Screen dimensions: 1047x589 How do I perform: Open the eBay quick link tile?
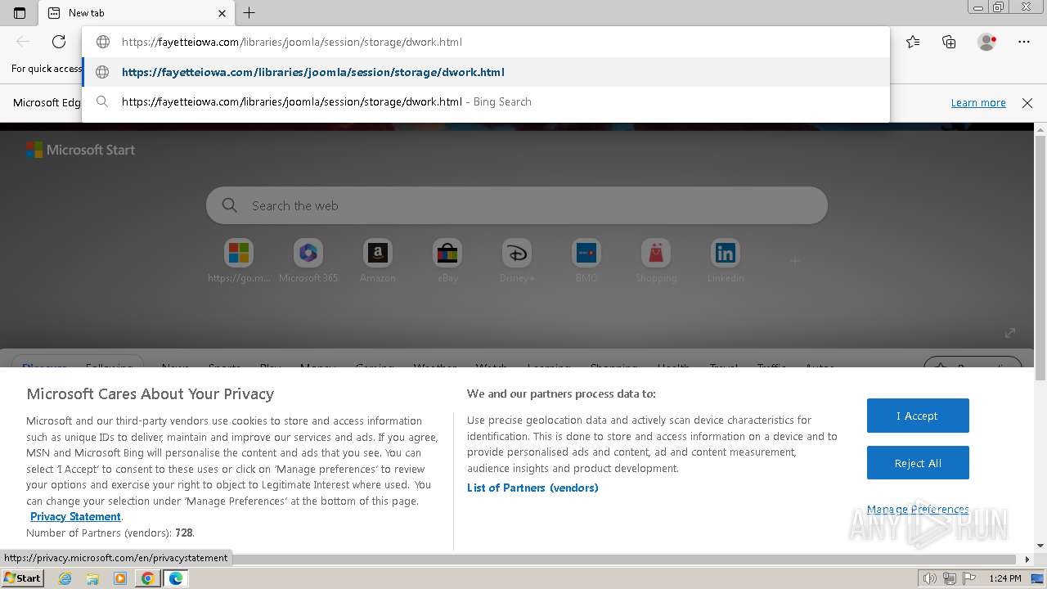click(x=447, y=262)
